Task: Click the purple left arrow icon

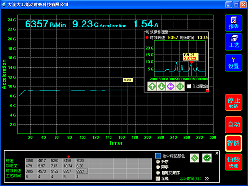Action: coord(171,86)
